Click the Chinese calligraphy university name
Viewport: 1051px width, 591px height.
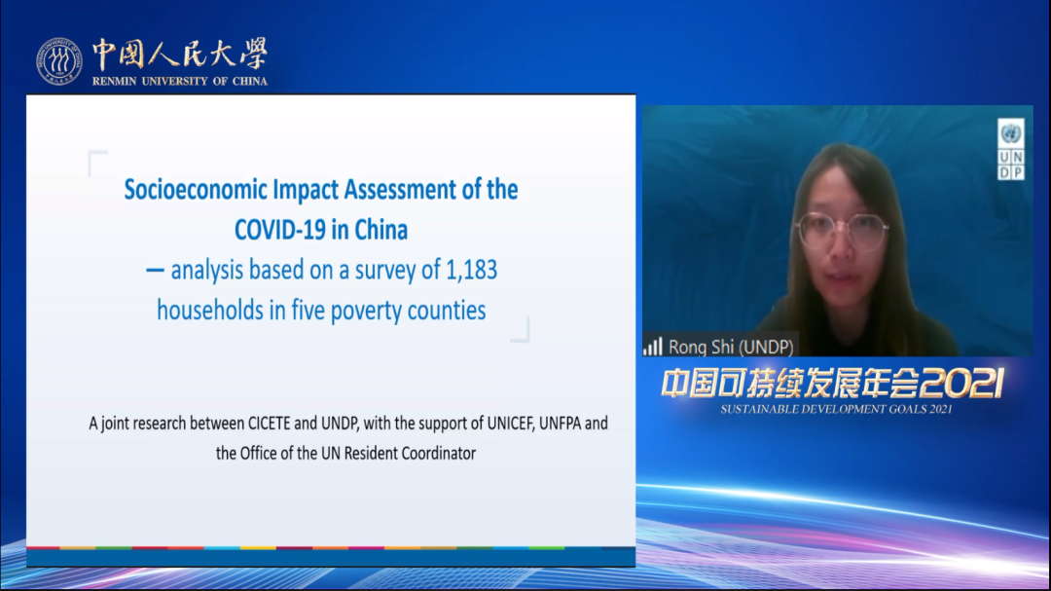pyautogui.click(x=179, y=55)
